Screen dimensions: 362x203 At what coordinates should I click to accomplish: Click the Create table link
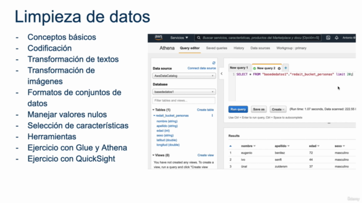[205, 110]
